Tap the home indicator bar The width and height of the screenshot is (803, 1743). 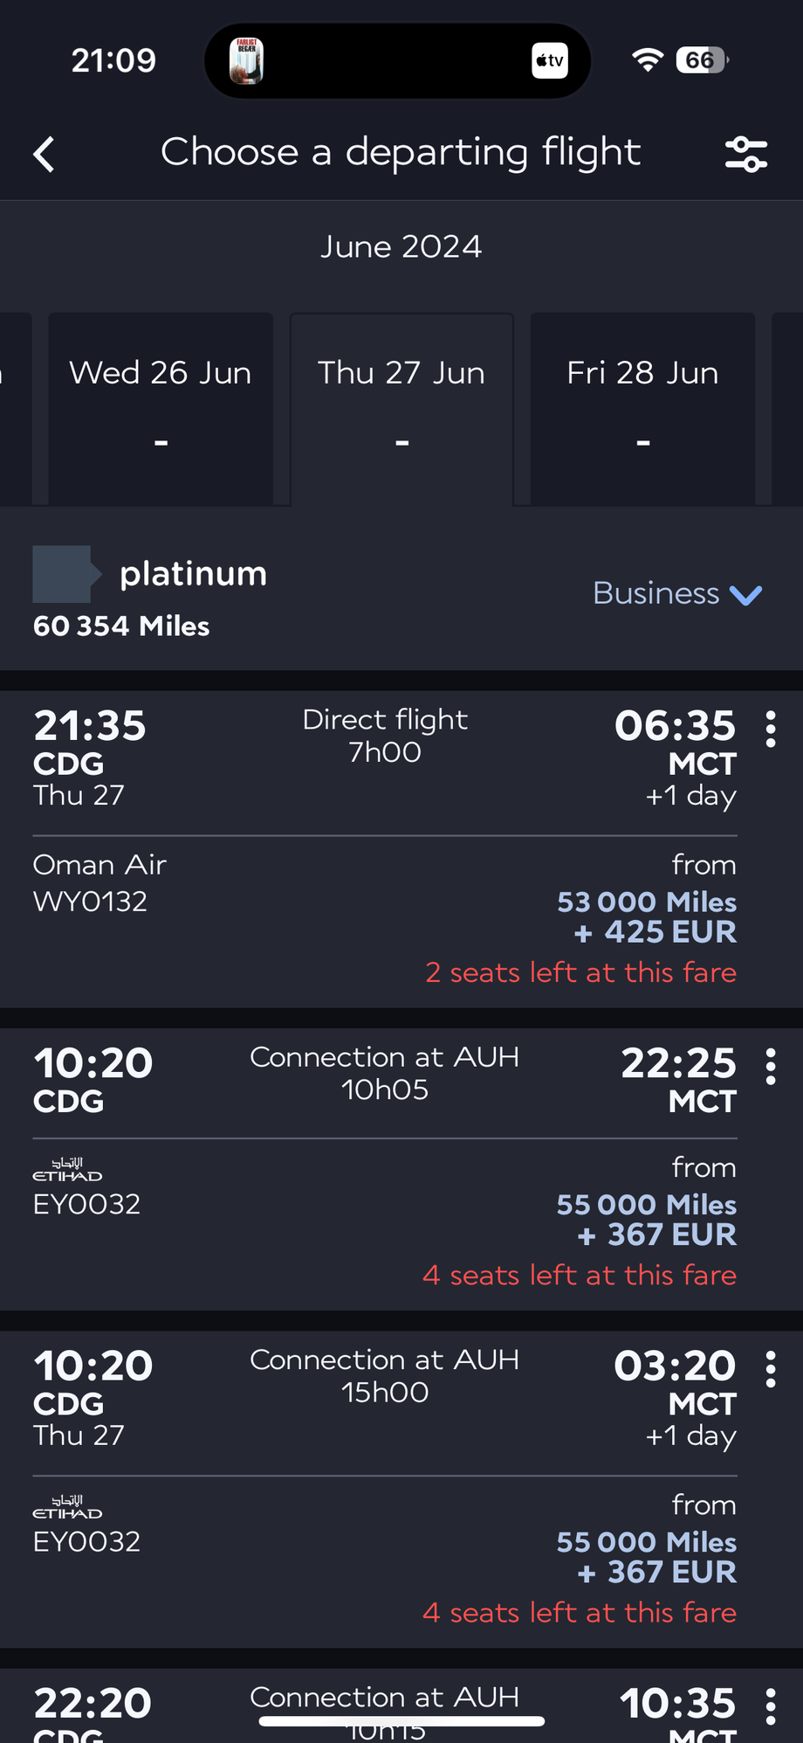(401, 1721)
